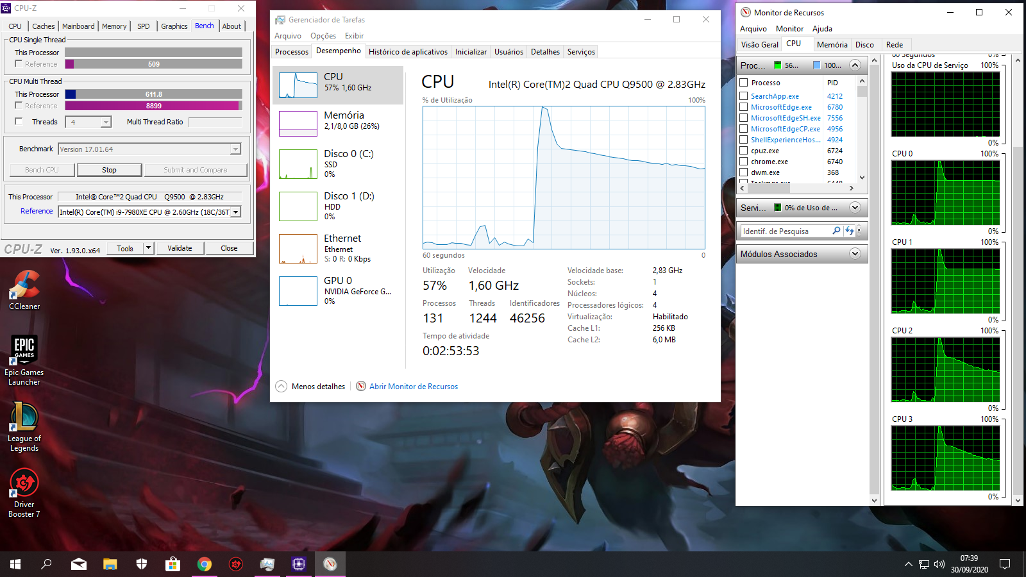Click Multi Thread This Processor score bar
The image size is (1026, 577).
[x=154, y=94]
